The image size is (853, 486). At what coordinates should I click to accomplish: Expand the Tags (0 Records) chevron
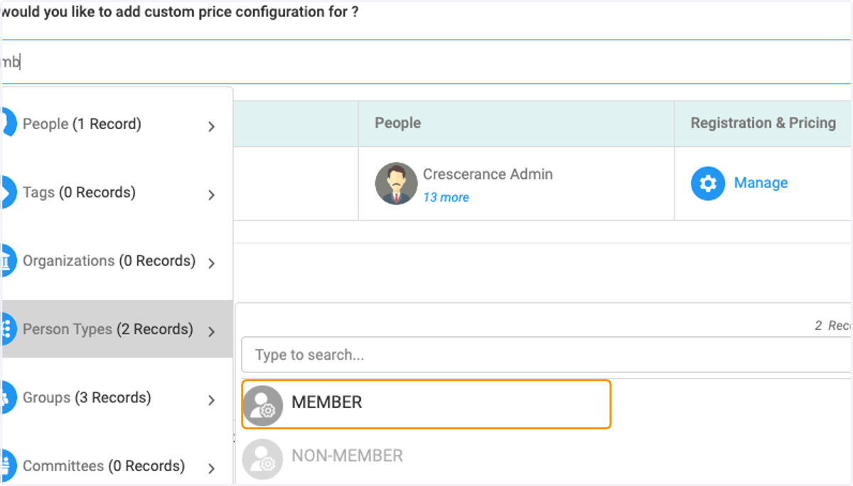click(211, 195)
